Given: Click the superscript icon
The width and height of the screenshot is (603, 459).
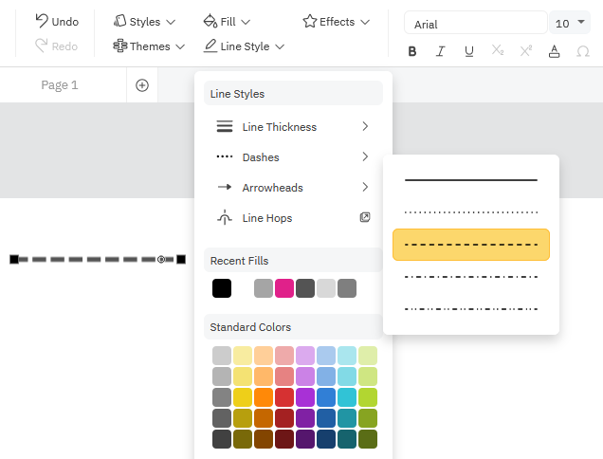Looking at the screenshot, I should pos(526,51).
